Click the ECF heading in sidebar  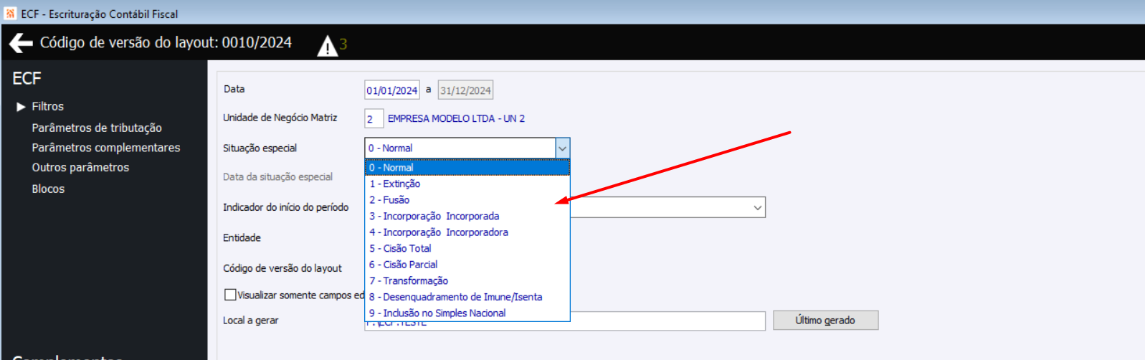[x=27, y=78]
